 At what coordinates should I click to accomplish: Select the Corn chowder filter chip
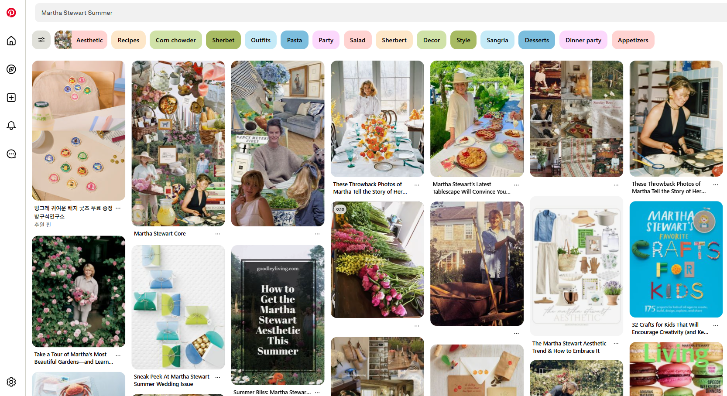click(x=176, y=40)
